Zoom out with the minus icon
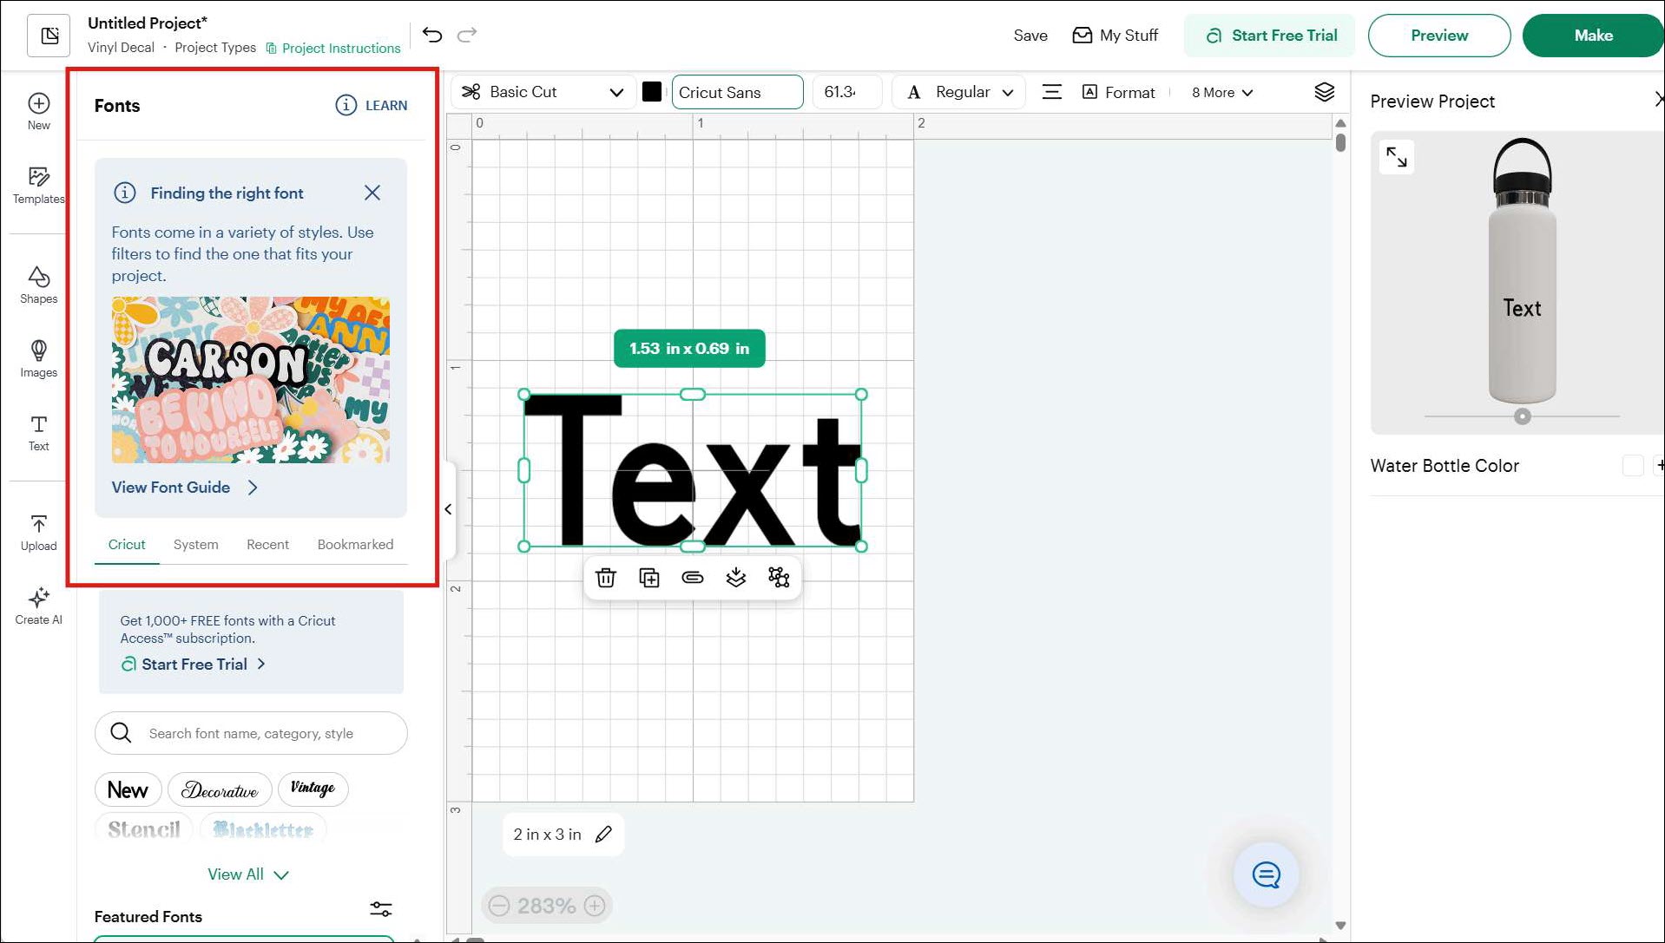 (x=499, y=906)
